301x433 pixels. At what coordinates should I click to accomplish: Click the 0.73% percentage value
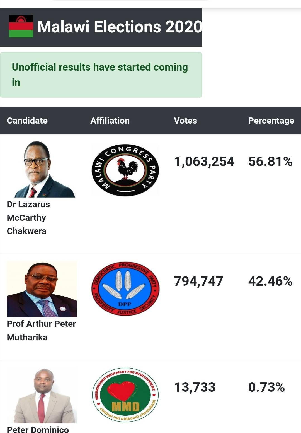(x=266, y=387)
